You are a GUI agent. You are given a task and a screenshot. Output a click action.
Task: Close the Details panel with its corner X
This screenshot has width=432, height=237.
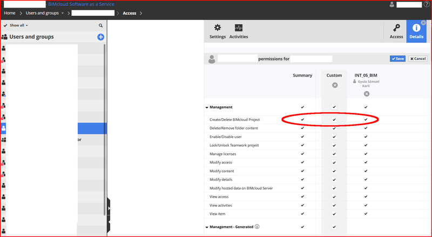click(423, 23)
